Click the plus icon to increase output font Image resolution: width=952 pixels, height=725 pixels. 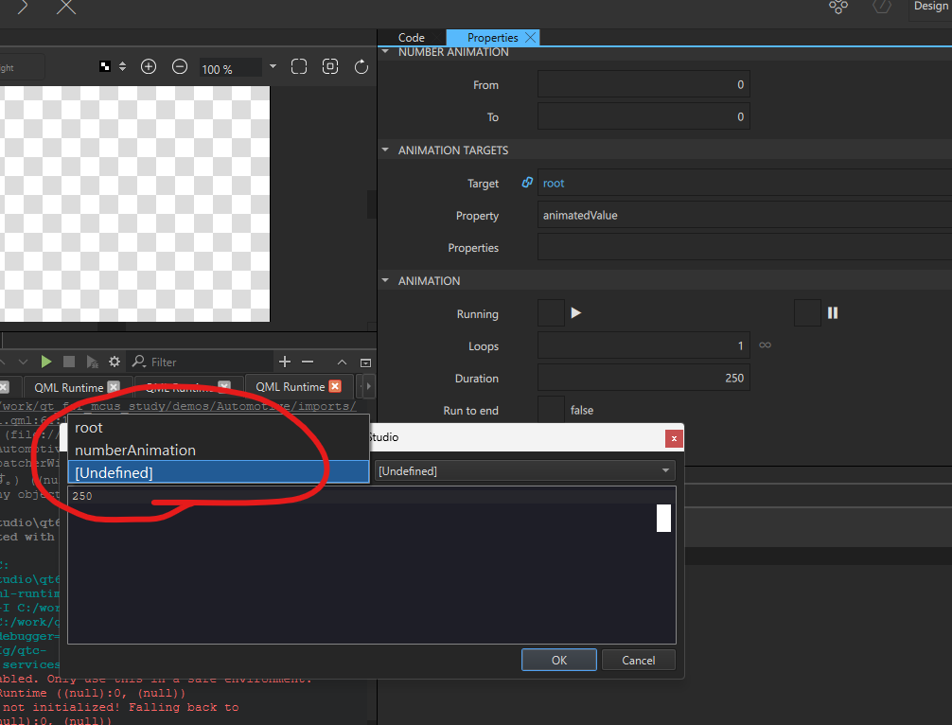click(x=285, y=362)
